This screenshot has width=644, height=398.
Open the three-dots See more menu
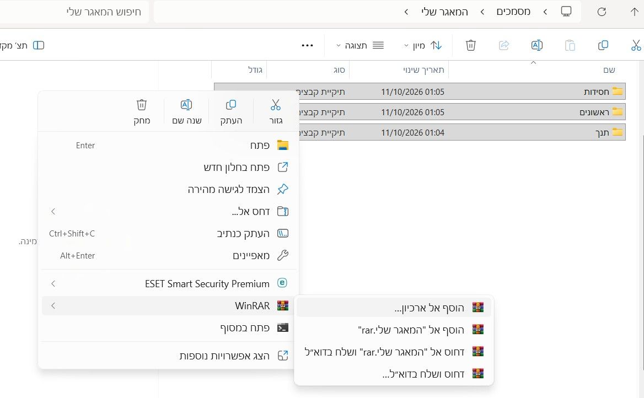[307, 45]
